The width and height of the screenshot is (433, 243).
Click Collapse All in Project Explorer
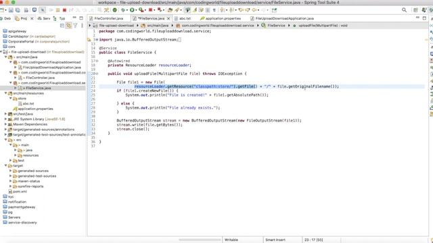[62, 26]
